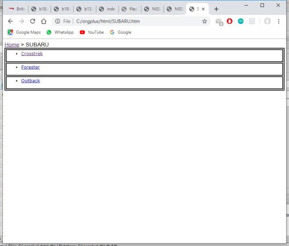Close the browser window

[x=278, y=5]
